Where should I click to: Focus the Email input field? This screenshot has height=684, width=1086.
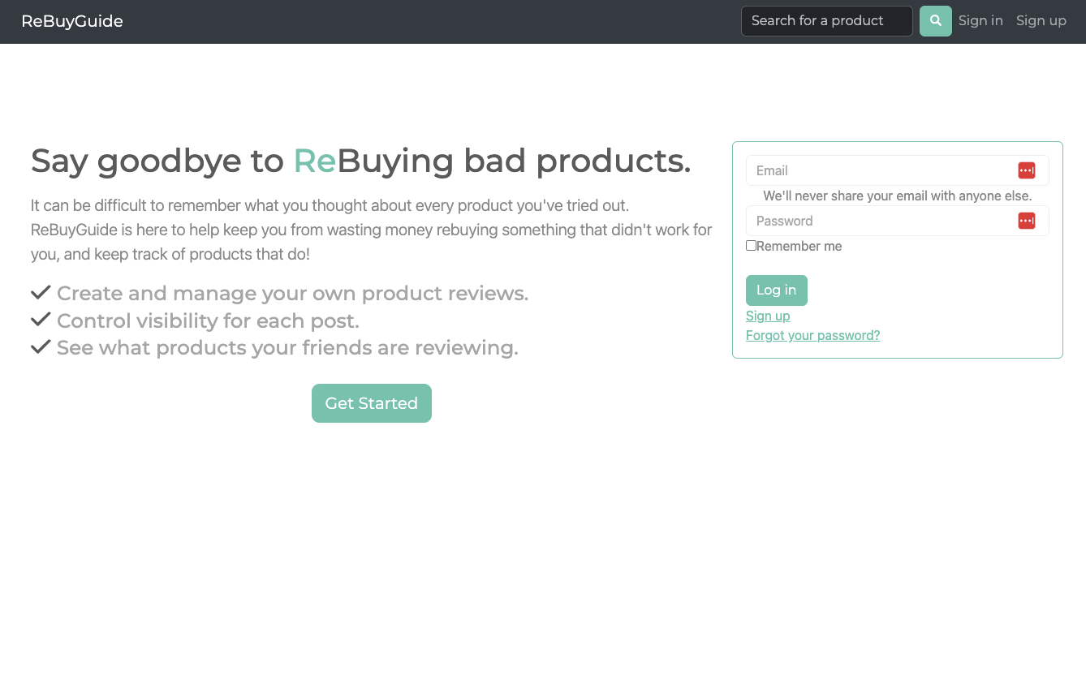[x=897, y=170]
